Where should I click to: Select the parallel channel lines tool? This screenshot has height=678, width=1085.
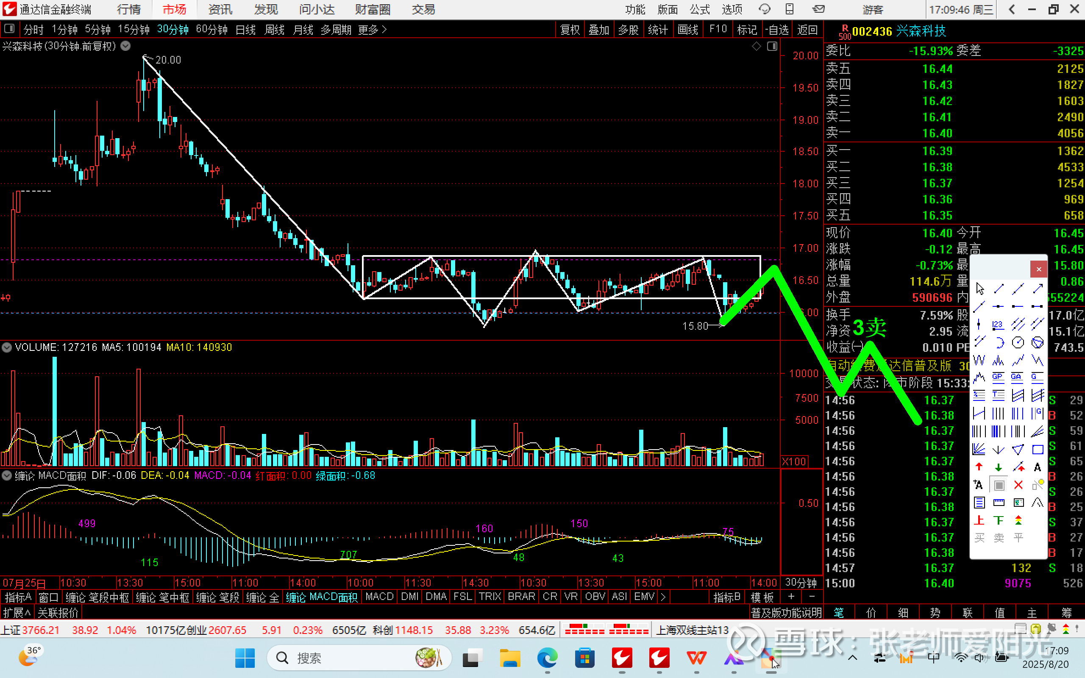click(x=1018, y=325)
